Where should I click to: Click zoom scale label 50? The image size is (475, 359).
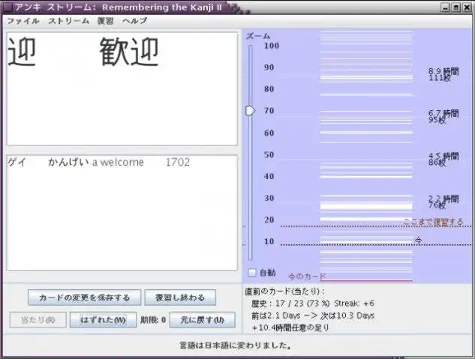click(x=269, y=155)
